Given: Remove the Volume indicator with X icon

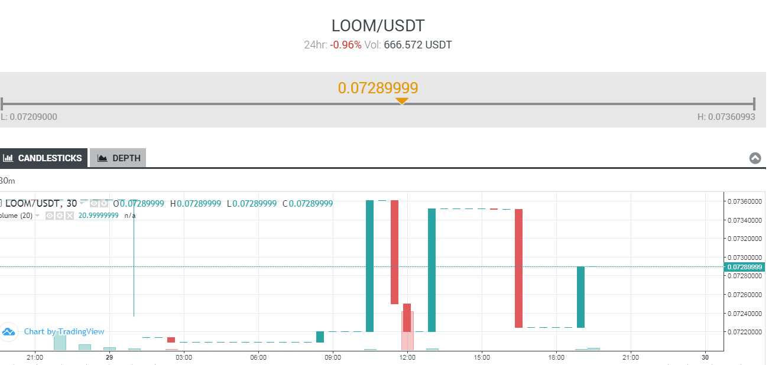Looking at the screenshot, I should tap(70, 216).
